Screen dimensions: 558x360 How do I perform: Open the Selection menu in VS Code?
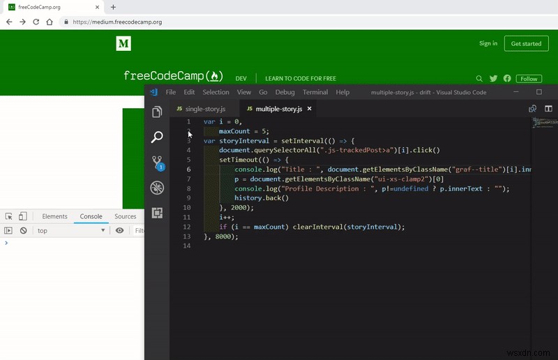216,92
